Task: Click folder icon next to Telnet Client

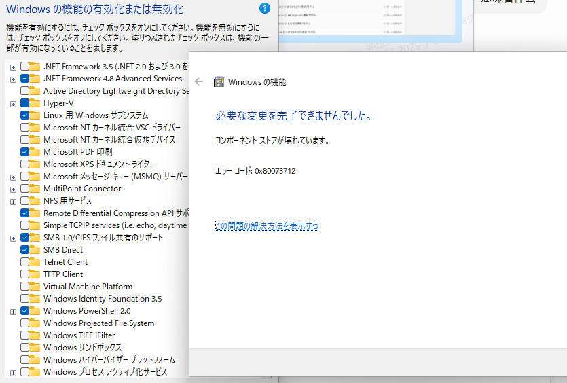Action: pos(35,262)
